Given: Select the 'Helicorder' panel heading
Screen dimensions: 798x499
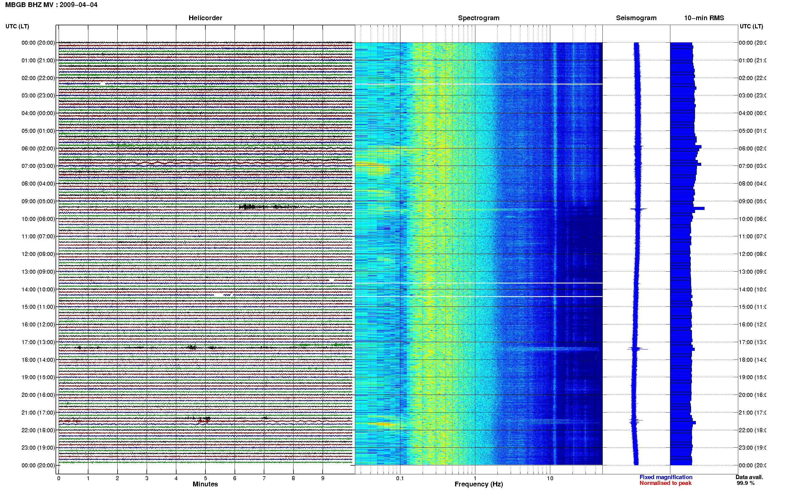Looking at the screenshot, I should 205,18.
